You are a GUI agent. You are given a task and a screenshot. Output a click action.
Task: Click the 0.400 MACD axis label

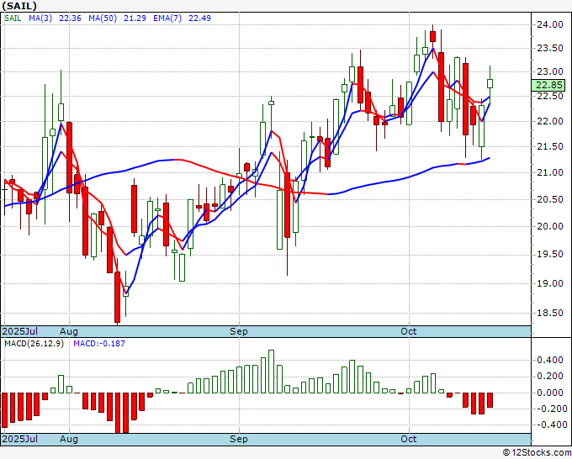click(550, 360)
